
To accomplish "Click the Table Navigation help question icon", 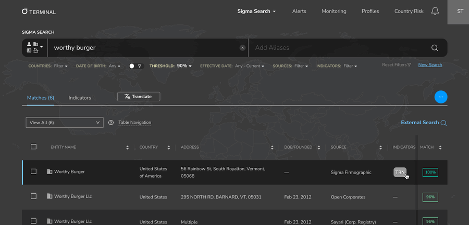I will point(111,123).
